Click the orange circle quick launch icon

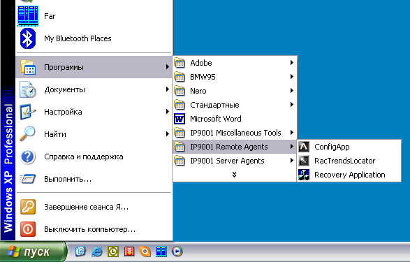(145, 252)
